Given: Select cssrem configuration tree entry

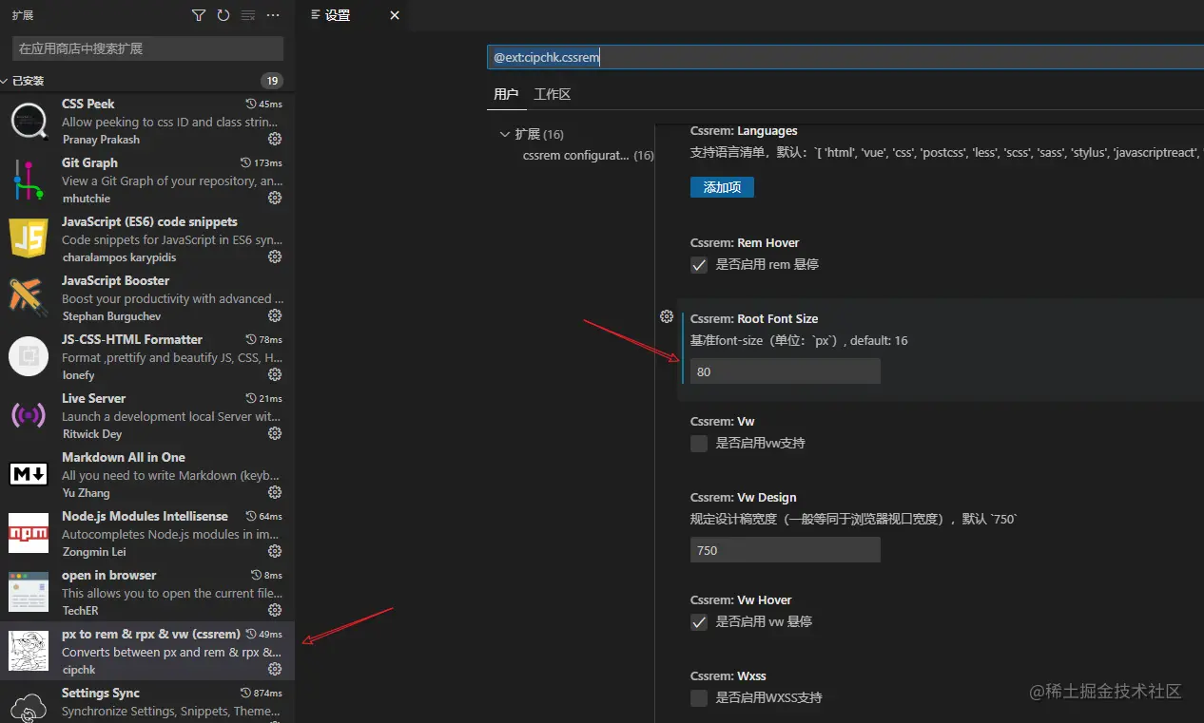Looking at the screenshot, I should [588, 155].
